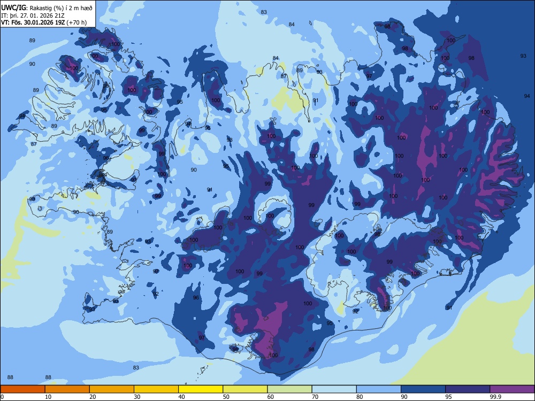Click the amber 20–30 legend swatch
The width and height of the screenshot is (535, 401).
coord(112,389)
